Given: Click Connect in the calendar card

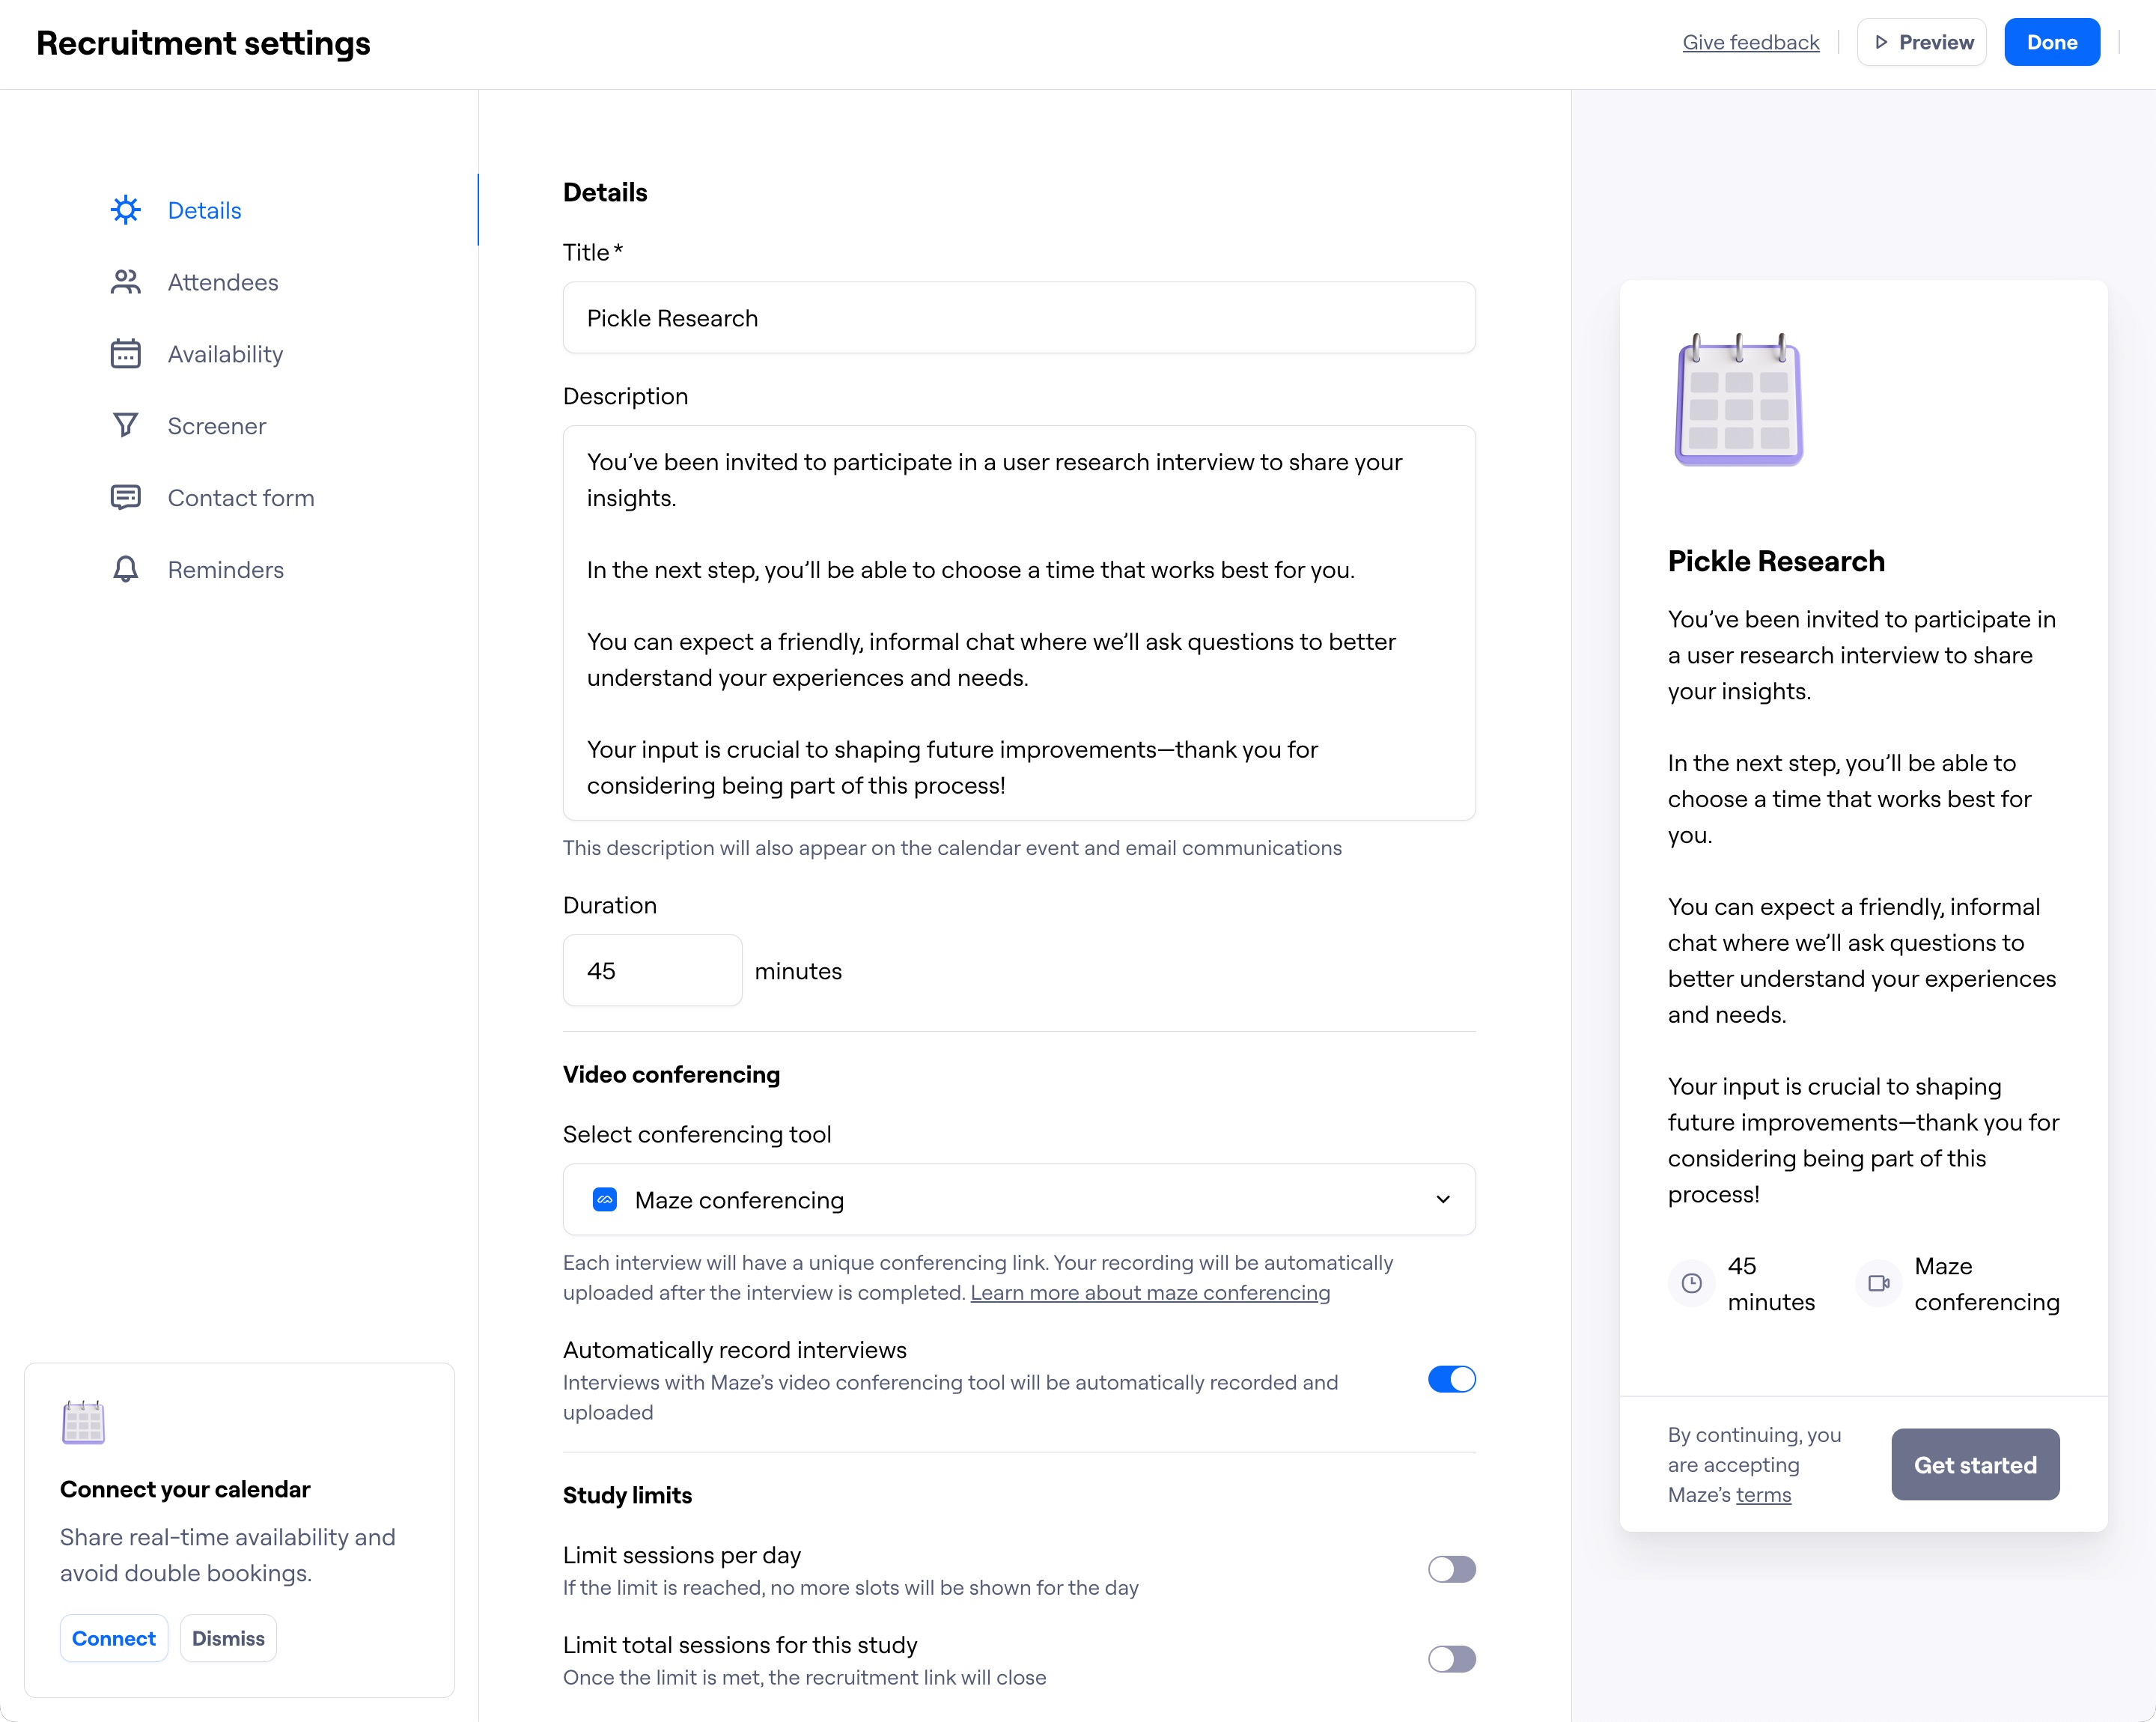Looking at the screenshot, I should [113, 1638].
